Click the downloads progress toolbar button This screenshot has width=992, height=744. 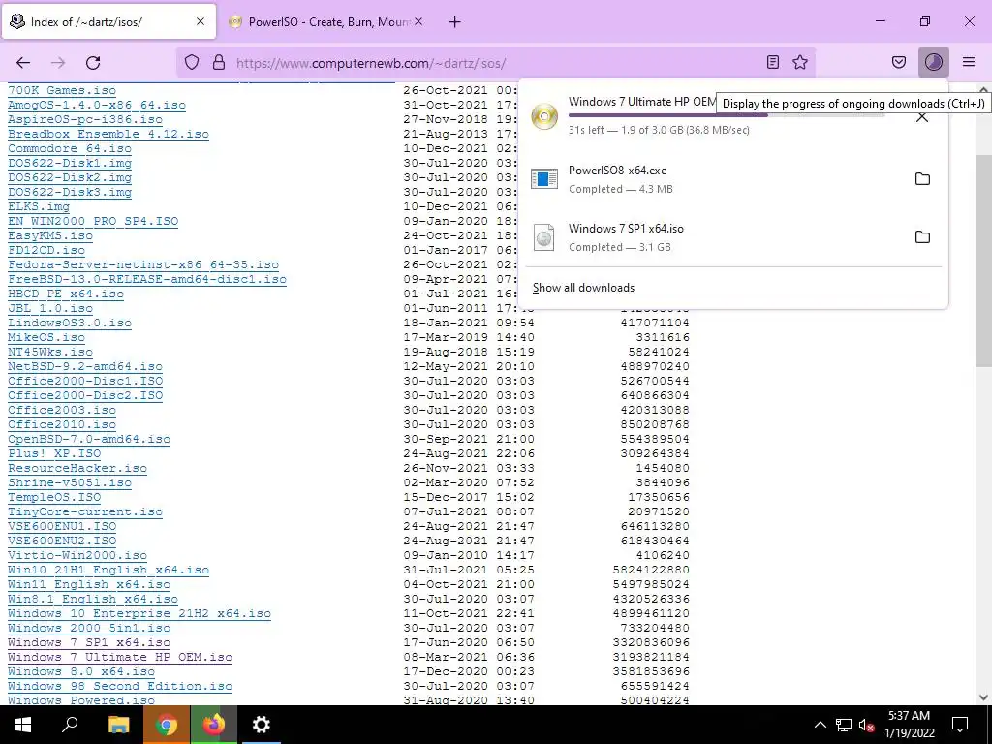(934, 62)
